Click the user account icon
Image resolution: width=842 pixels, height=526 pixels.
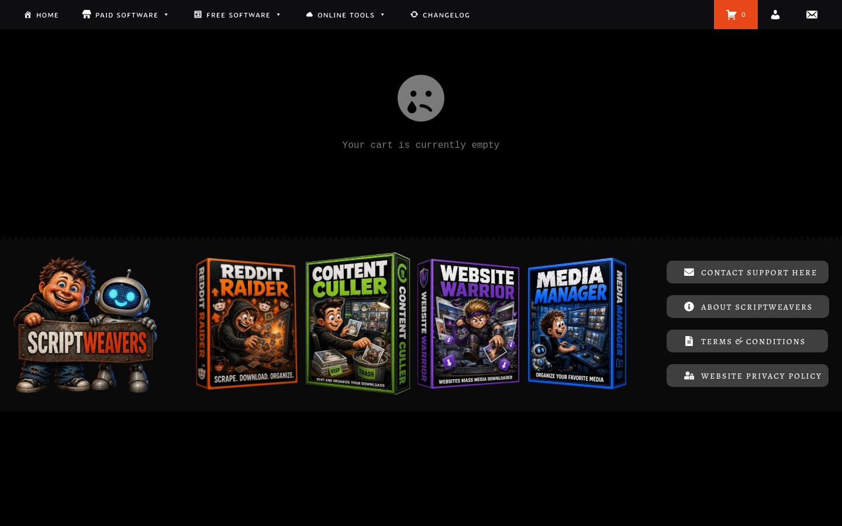coord(775,15)
